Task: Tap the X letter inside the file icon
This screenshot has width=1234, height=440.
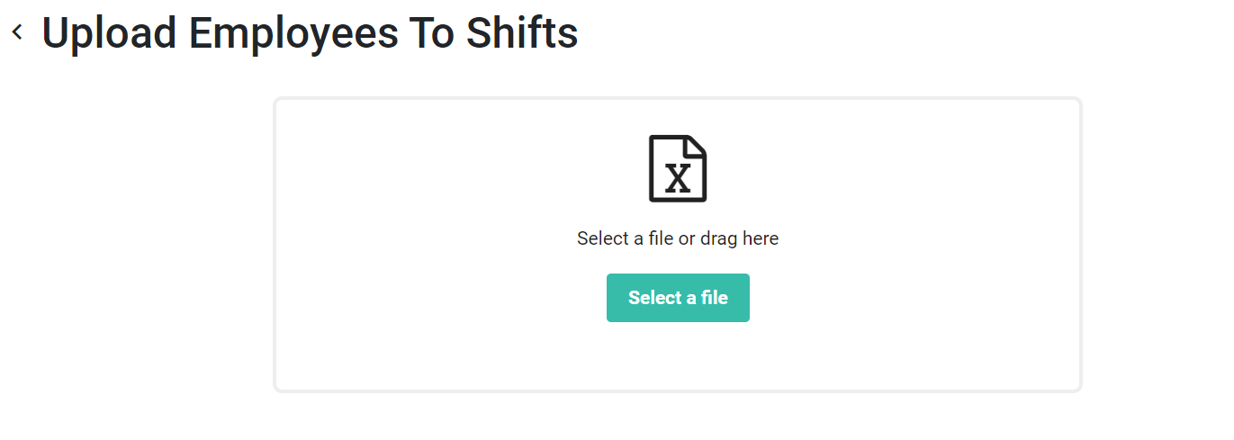Action: (x=678, y=178)
